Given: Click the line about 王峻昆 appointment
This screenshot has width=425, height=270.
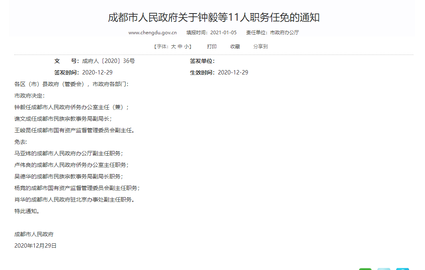Looking at the screenshot, I should point(75,130).
